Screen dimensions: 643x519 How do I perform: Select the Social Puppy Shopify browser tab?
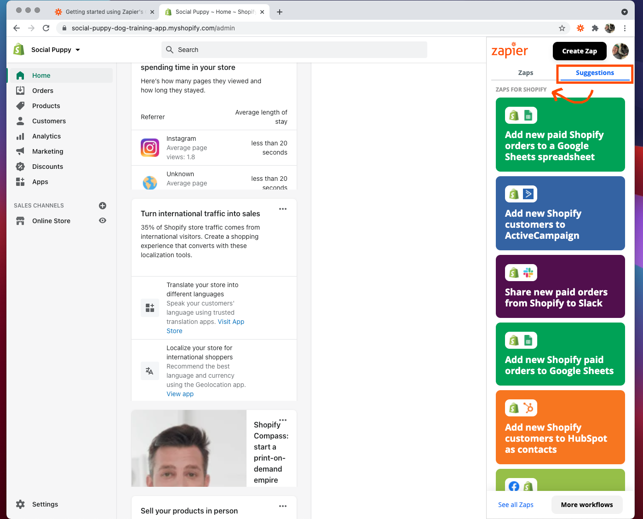[x=214, y=12]
